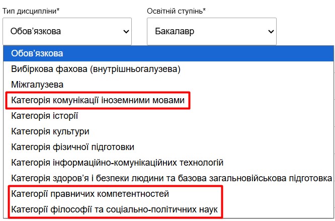Choose Категорія інформаційно-комунікаційних технологій
This screenshot has width=335, height=221.
[117, 163]
